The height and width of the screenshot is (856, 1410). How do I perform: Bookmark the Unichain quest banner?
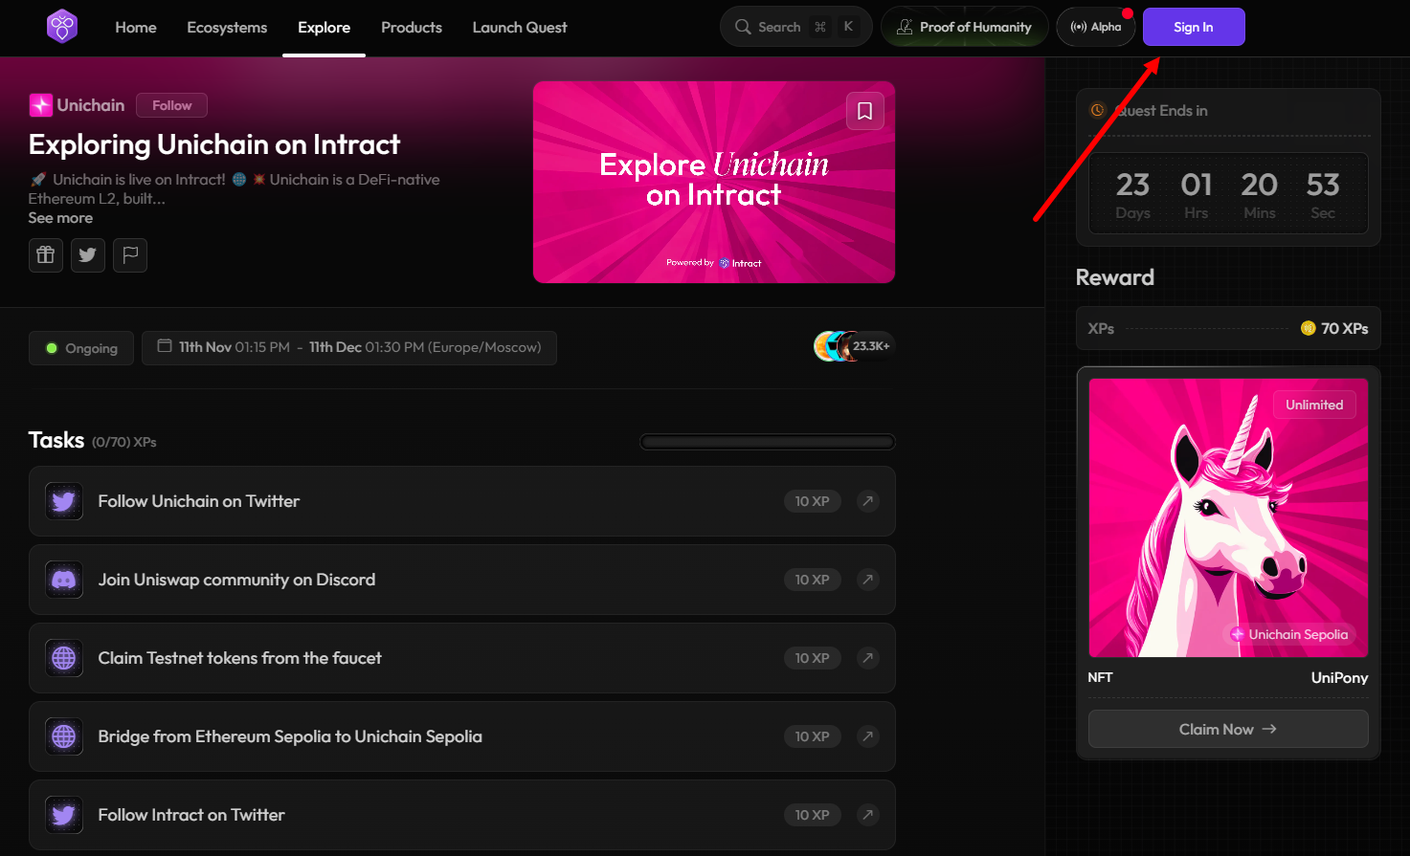click(864, 111)
